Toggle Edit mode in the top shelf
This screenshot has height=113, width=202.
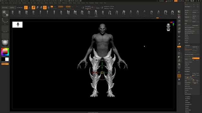tap(26, 8)
